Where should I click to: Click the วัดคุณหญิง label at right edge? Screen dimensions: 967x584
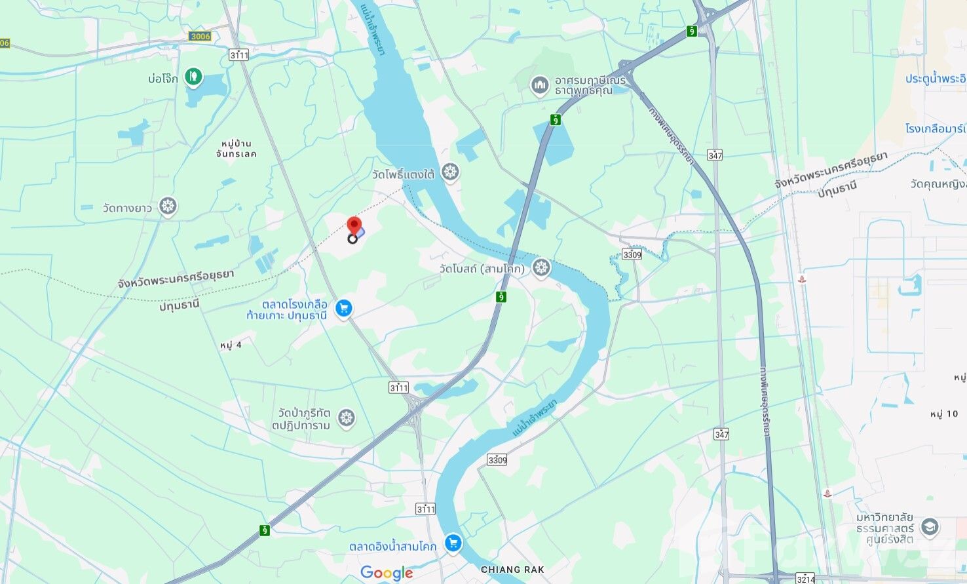[938, 184]
